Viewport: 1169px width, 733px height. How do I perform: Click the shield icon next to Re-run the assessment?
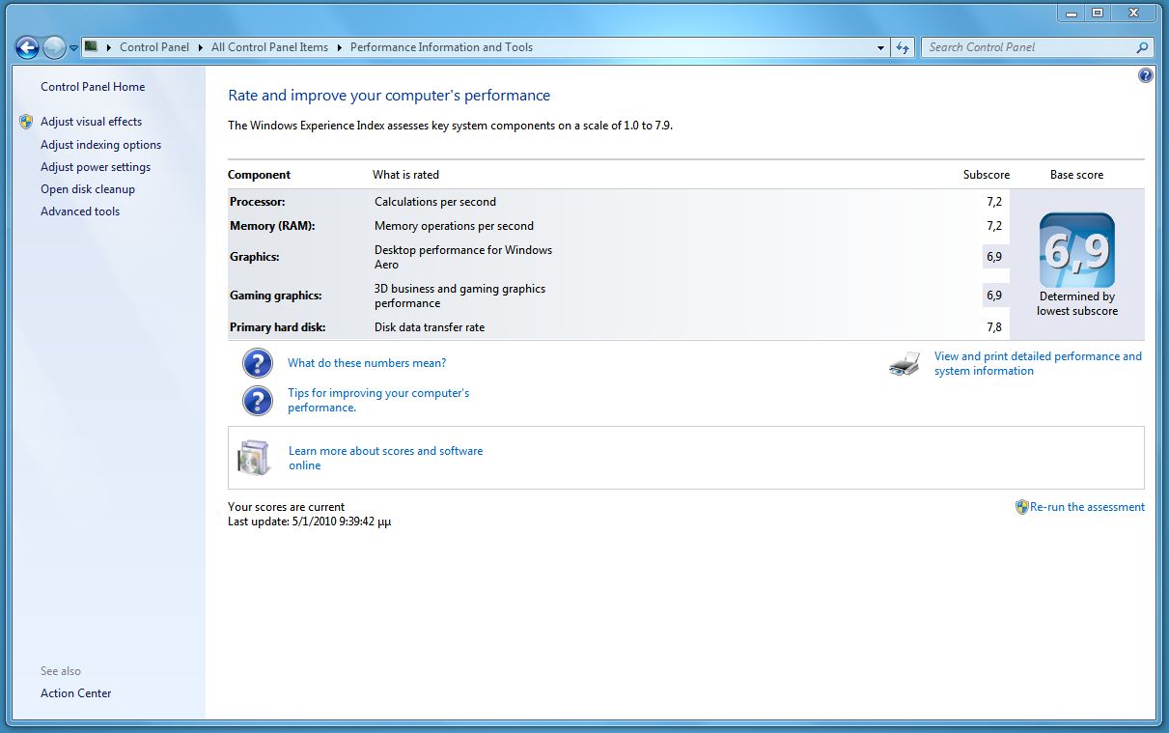tap(1021, 507)
